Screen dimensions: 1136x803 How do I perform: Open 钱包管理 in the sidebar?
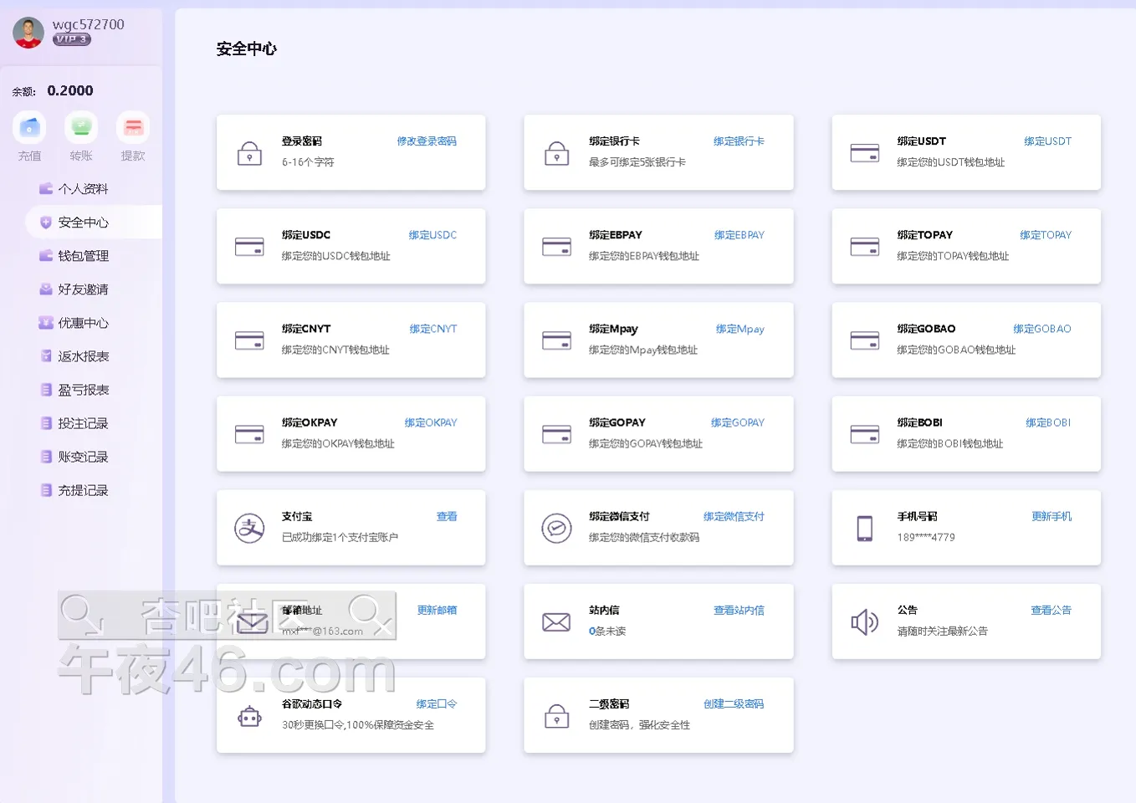(x=83, y=256)
